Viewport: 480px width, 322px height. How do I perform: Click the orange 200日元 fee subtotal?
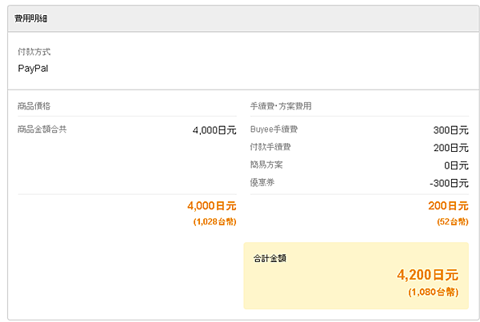(x=448, y=206)
